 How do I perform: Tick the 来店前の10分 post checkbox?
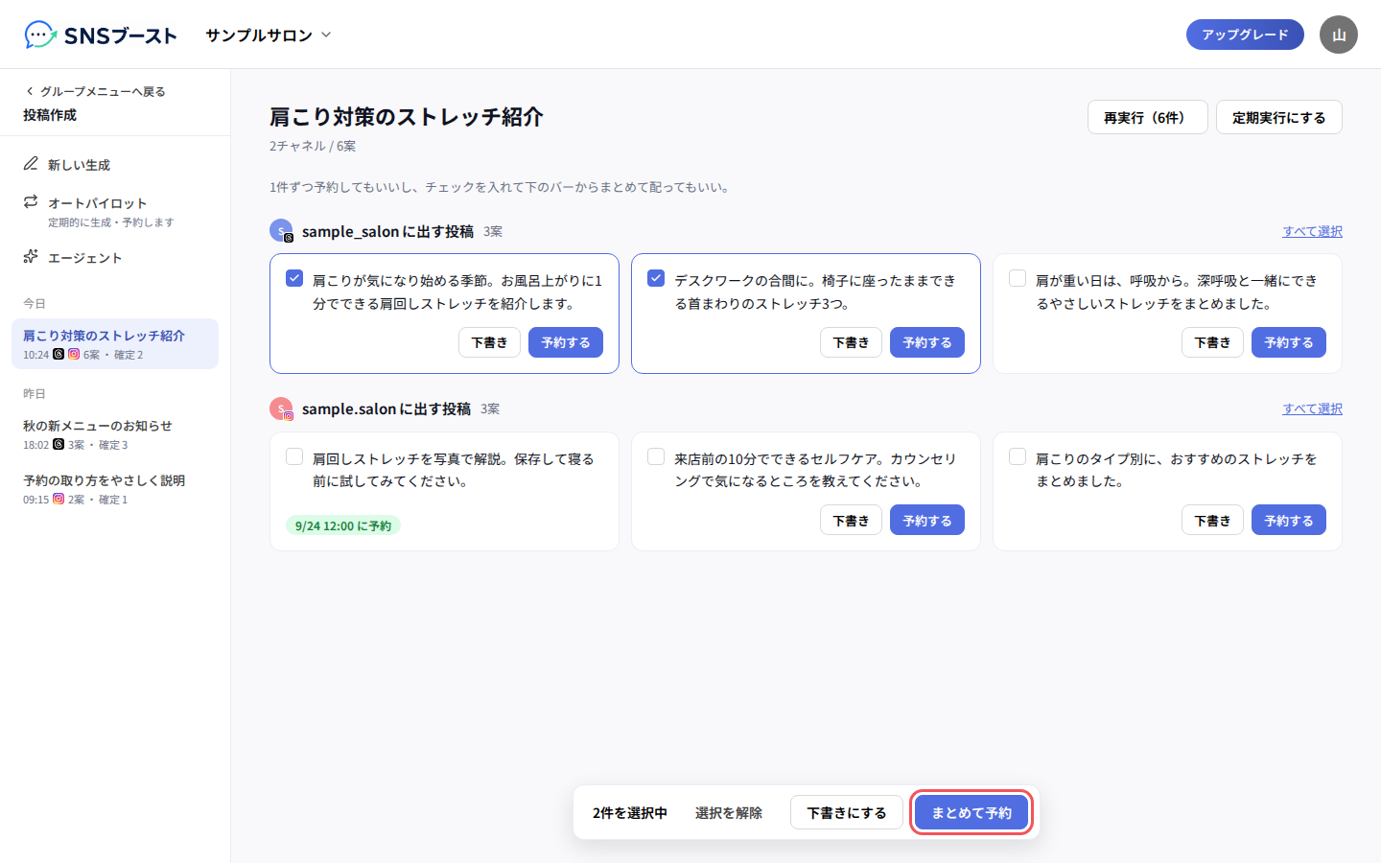point(656,456)
